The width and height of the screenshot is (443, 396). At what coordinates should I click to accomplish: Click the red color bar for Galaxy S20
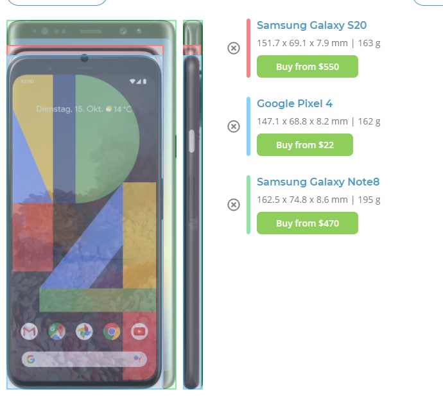coord(248,48)
